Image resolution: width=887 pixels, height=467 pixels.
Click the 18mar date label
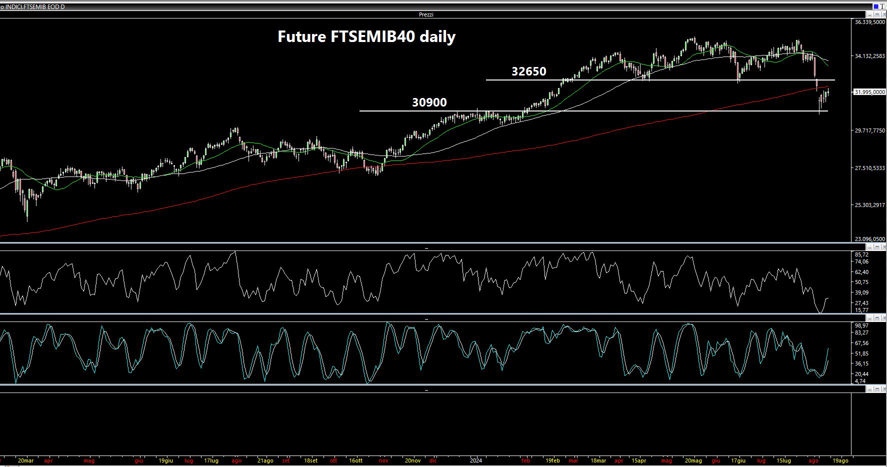[598, 460]
